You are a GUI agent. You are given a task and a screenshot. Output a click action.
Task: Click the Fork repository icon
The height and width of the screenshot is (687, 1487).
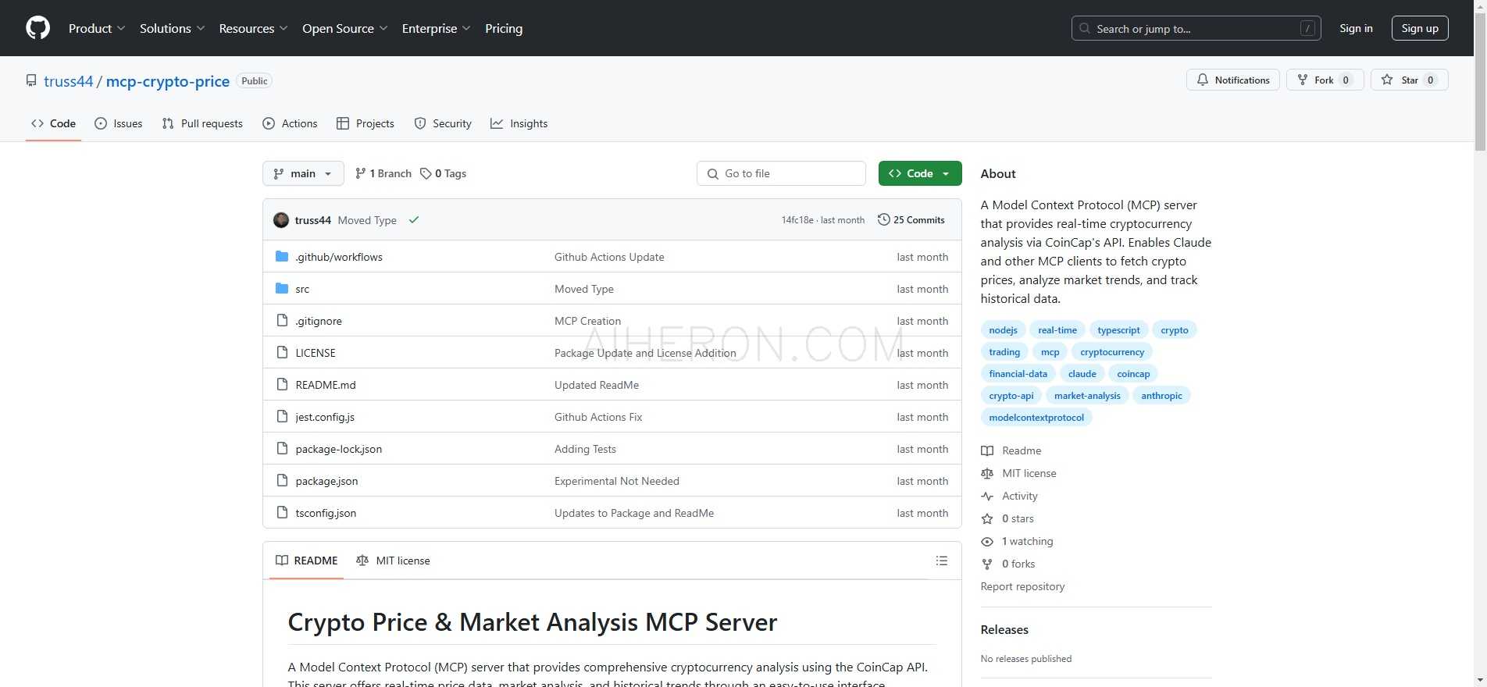click(x=1303, y=80)
